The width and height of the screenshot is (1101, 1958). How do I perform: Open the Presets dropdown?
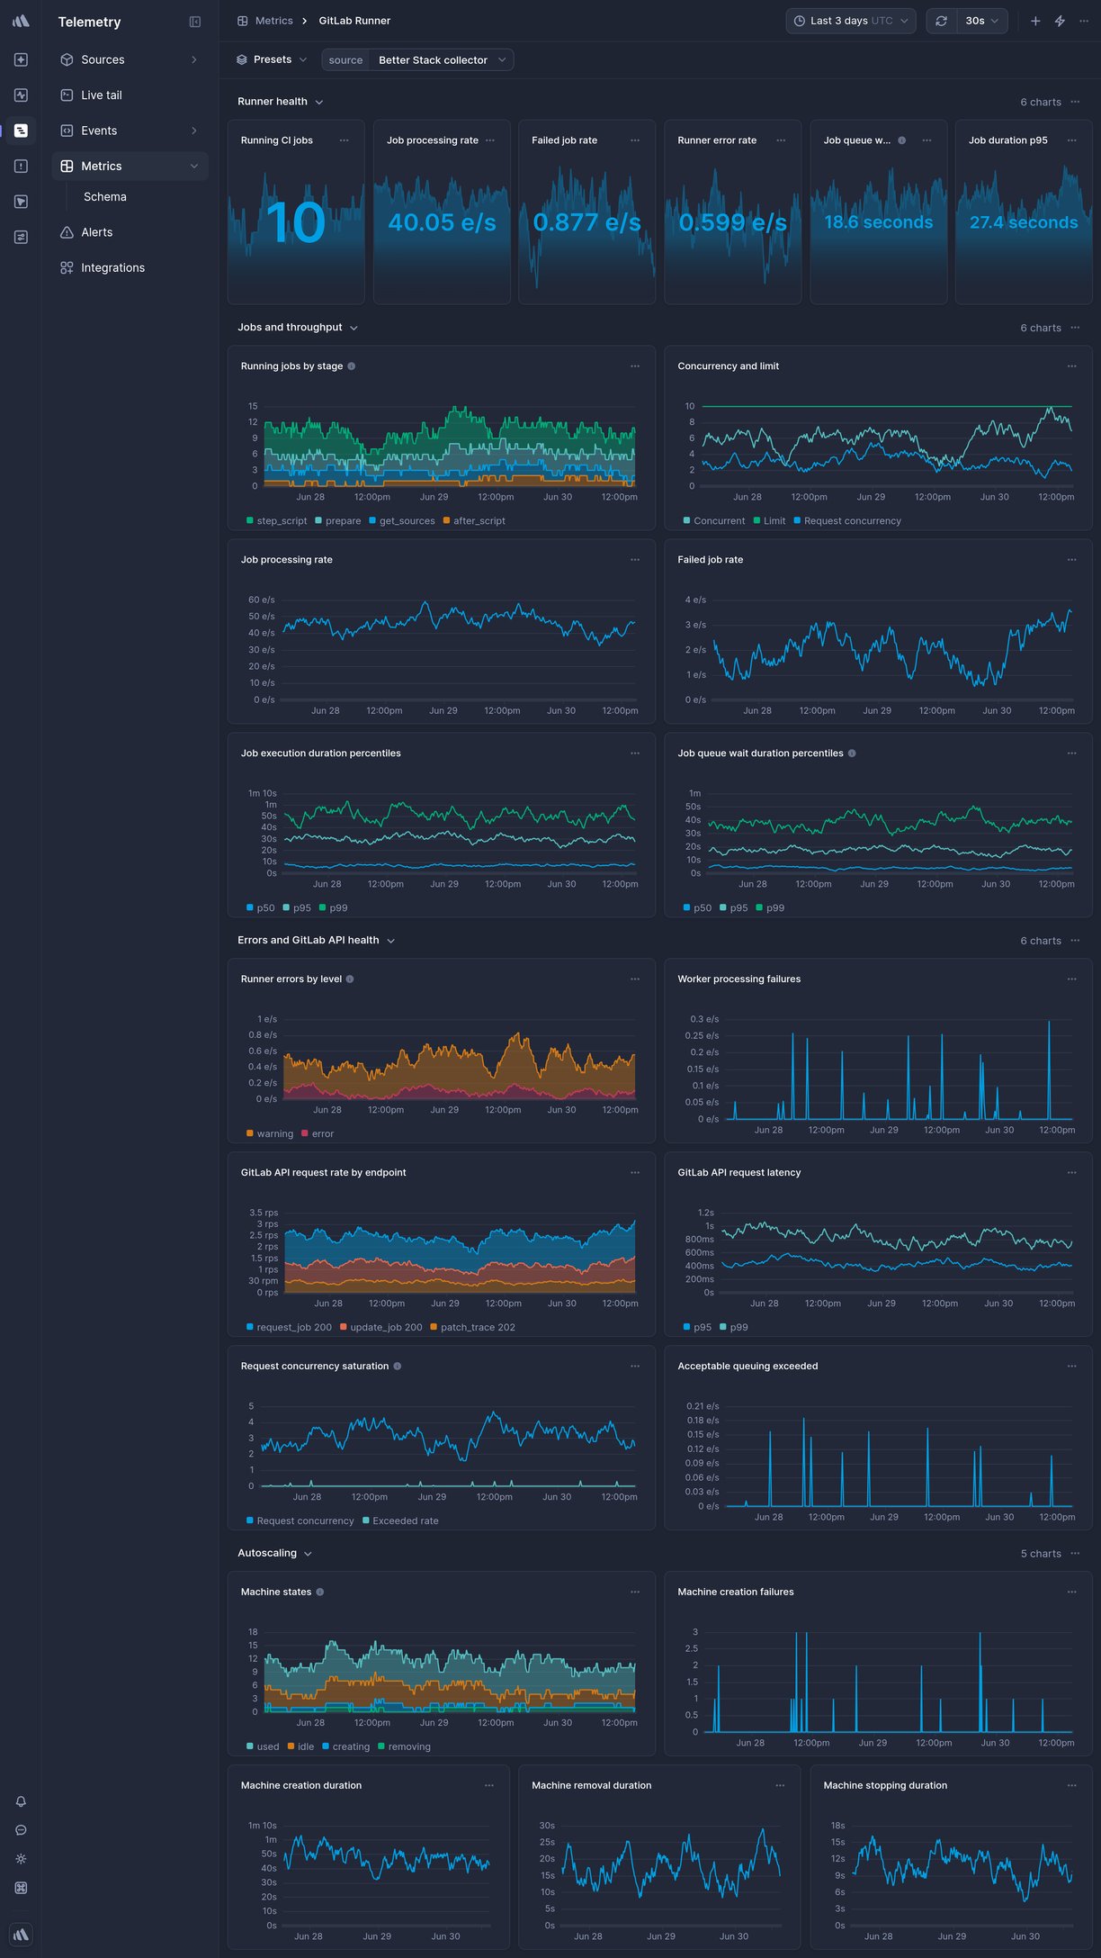pyautogui.click(x=272, y=59)
